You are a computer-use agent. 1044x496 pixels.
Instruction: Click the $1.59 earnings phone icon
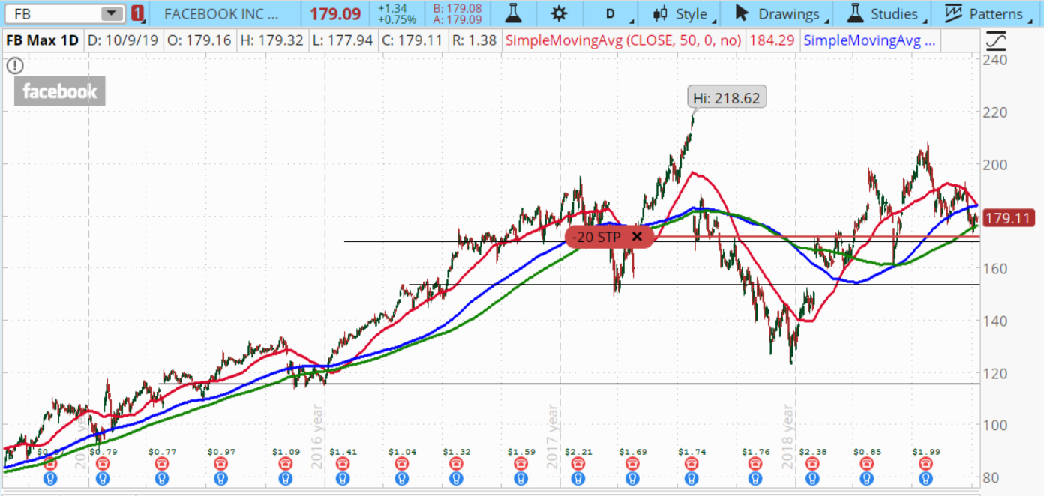(x=520, y=464)
